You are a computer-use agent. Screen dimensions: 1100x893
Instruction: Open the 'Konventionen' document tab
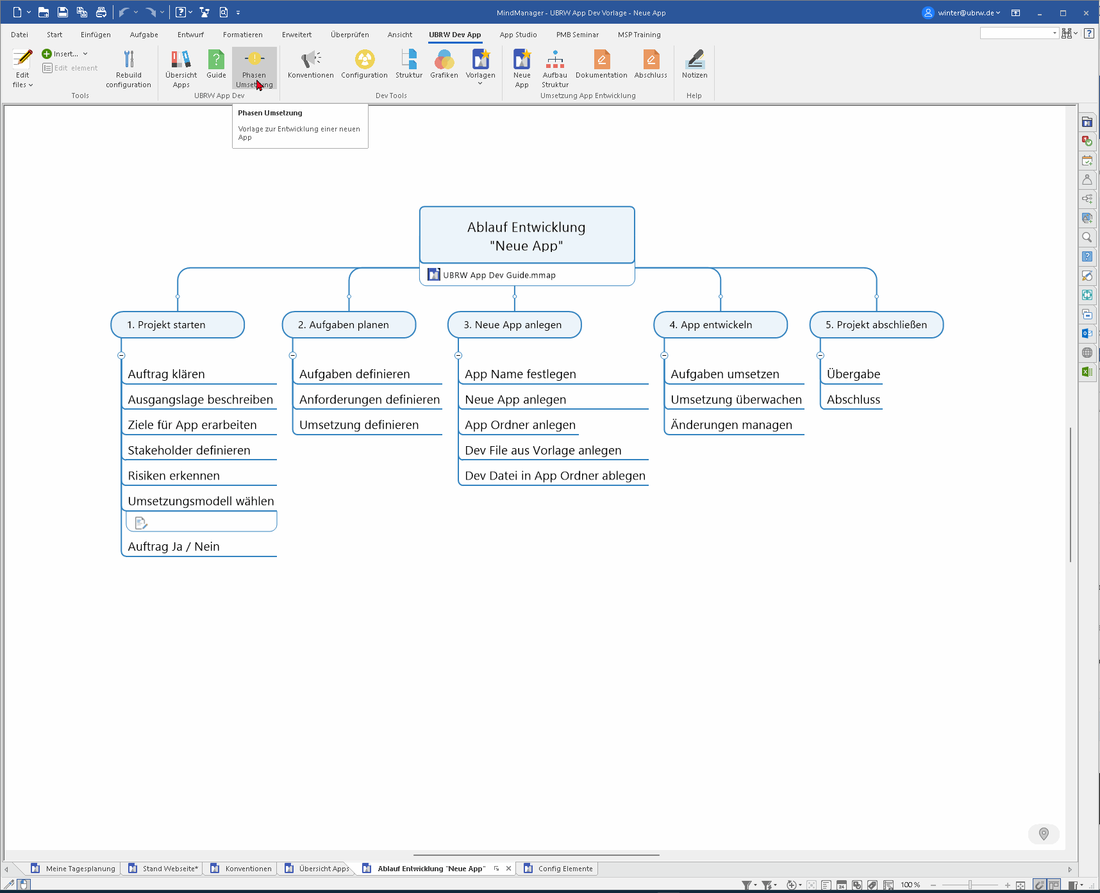pos(248,869)
